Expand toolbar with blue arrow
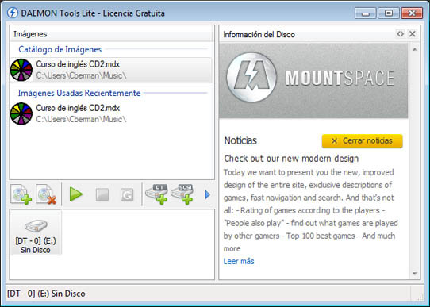 point(207,194)
